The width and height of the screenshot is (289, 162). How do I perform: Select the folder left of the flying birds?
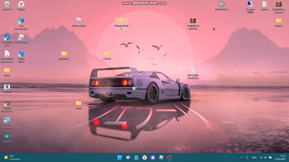click(x=107, y=55)
